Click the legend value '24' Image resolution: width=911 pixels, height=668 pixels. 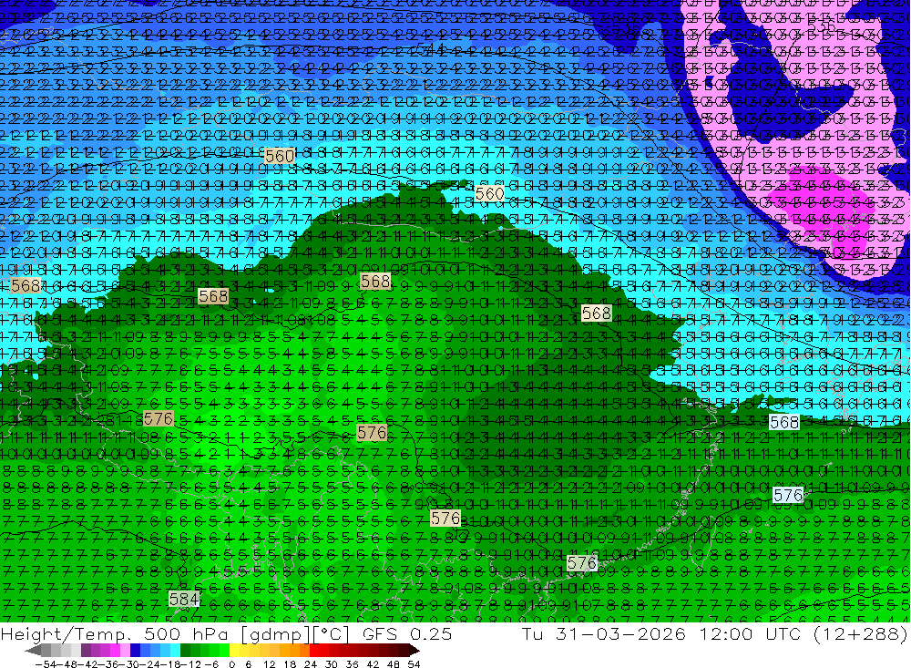pos(311,664)
